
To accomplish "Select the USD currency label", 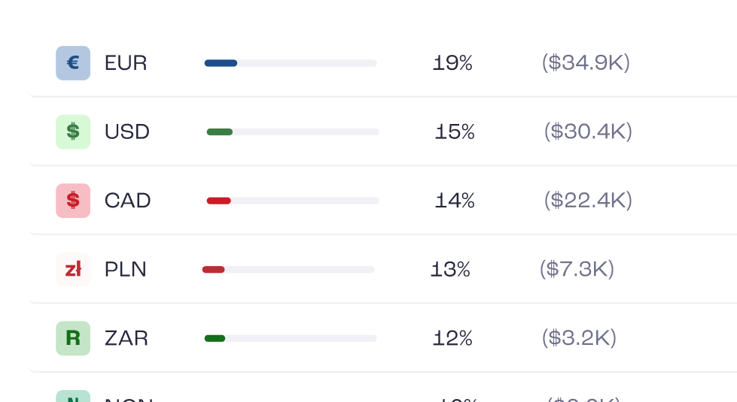I will (127, 131).
